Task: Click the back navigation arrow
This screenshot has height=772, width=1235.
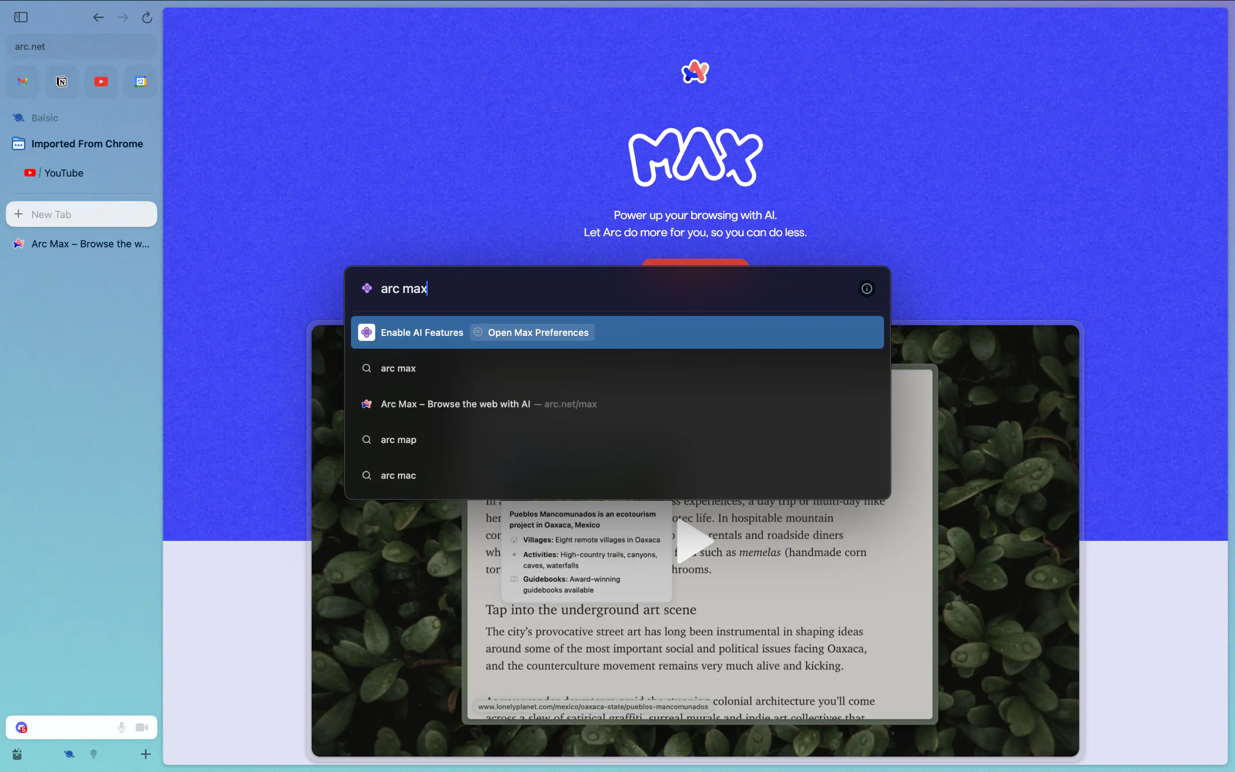Action: (98, 17)
